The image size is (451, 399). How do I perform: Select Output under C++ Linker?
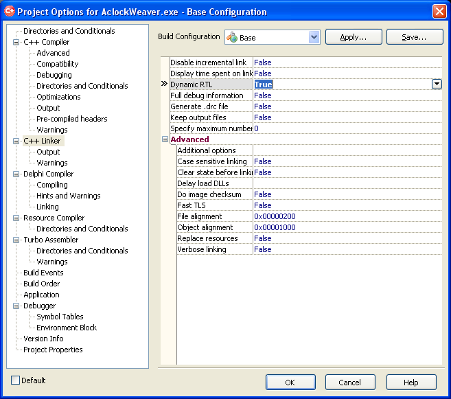point(48,152)
